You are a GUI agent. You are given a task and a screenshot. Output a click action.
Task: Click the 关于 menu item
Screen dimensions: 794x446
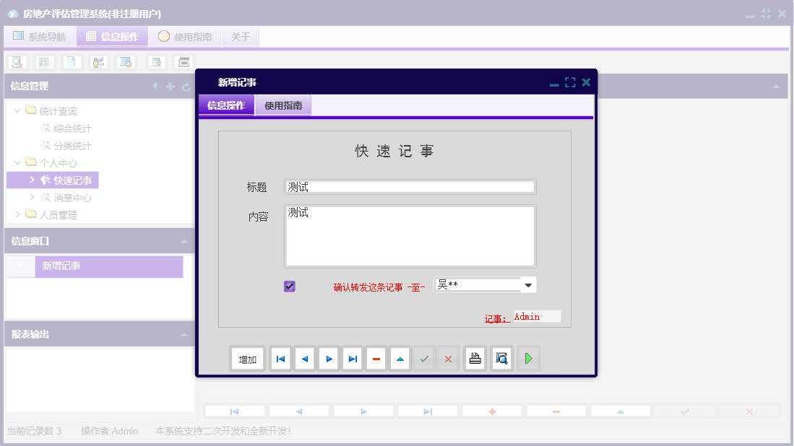[x=241, y=35]
